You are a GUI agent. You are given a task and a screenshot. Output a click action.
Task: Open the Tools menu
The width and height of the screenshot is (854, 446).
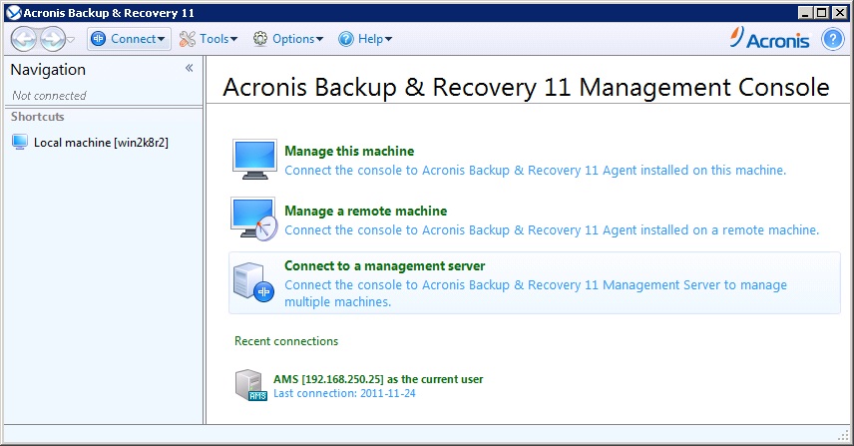[x=210, y=39]
